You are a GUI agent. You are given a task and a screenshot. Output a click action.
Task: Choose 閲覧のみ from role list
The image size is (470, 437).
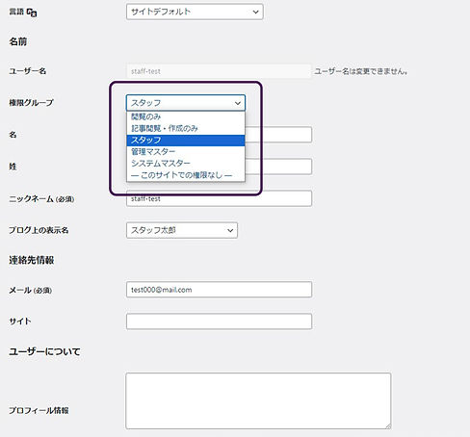pyautogui.click(x=186, y=116)
